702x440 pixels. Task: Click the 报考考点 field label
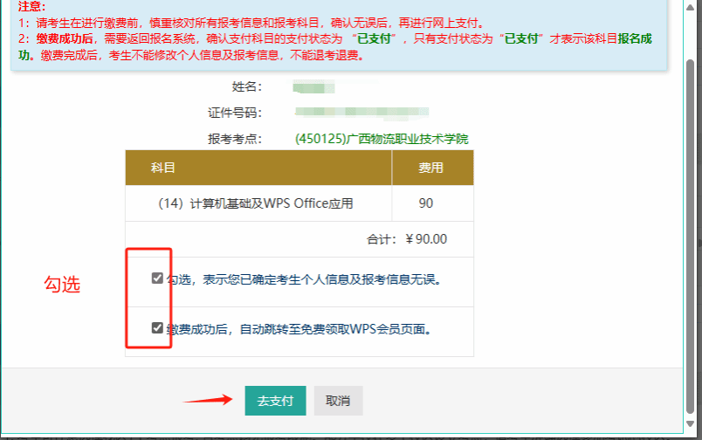coord(235,139)
